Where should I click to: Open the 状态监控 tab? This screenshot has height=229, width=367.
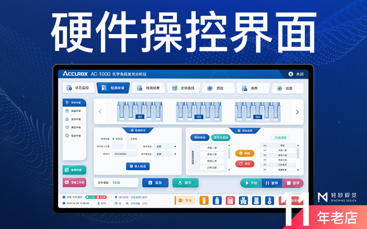[78, 88]
